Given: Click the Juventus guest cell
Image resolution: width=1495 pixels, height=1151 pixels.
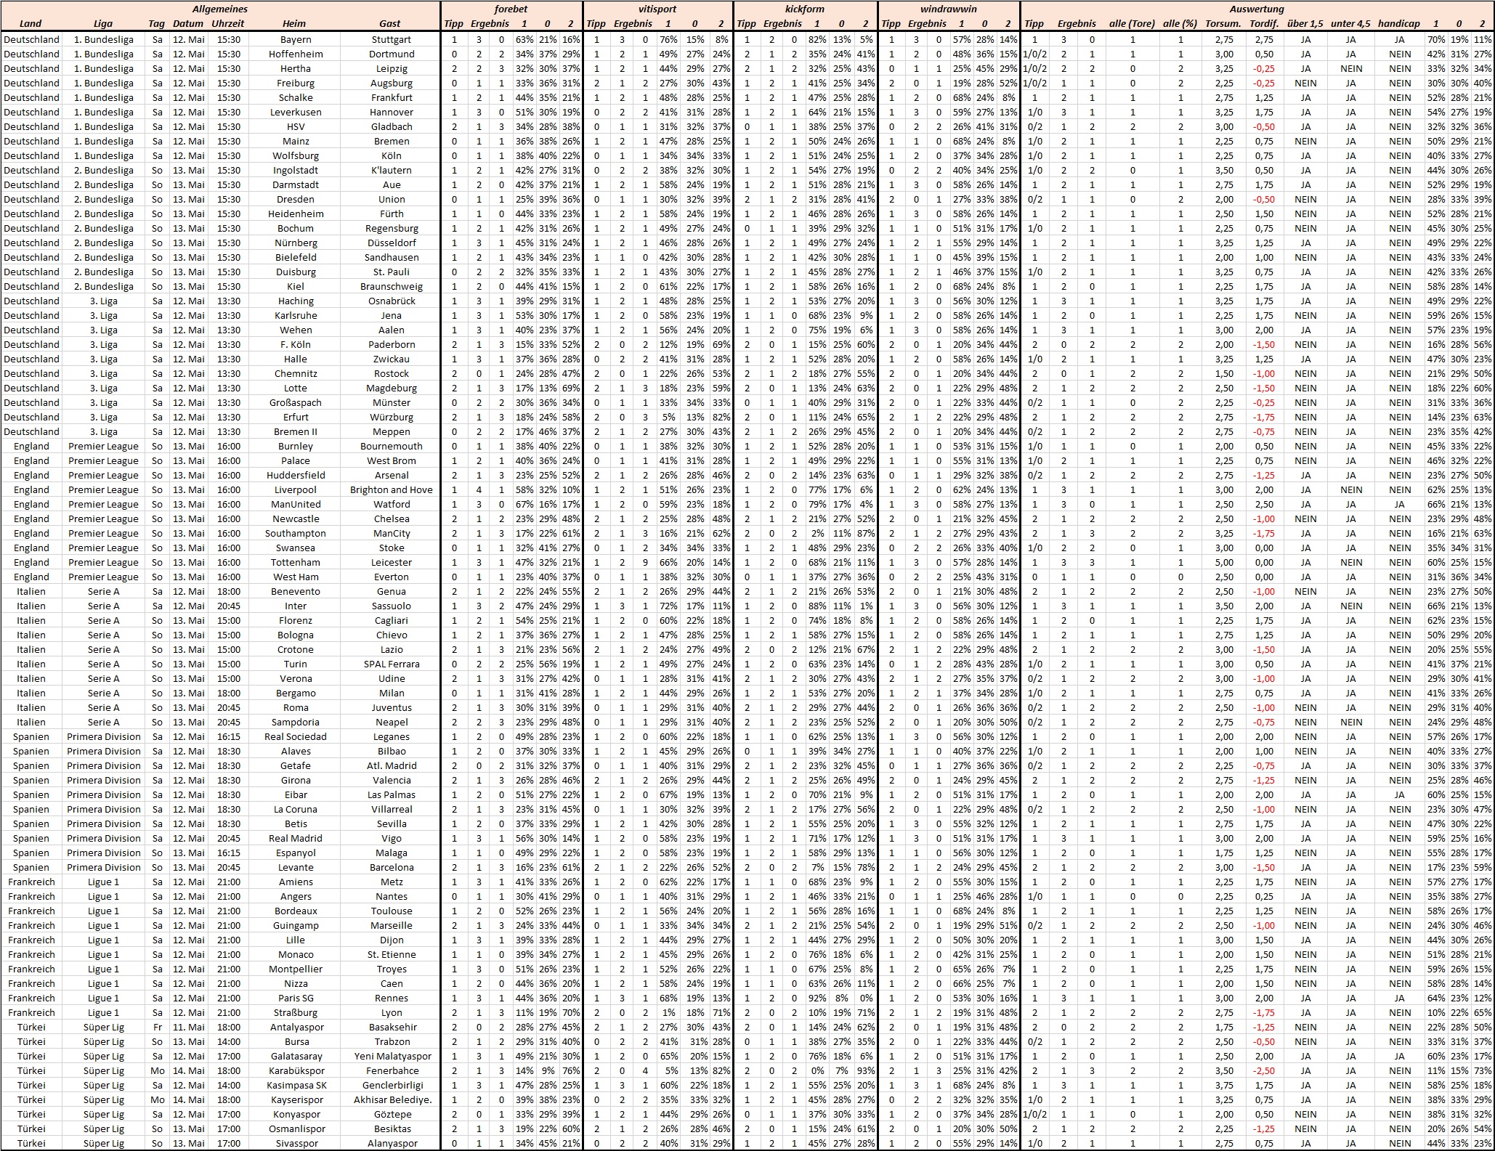Looking at the screenshot, I should click(391, 707).
